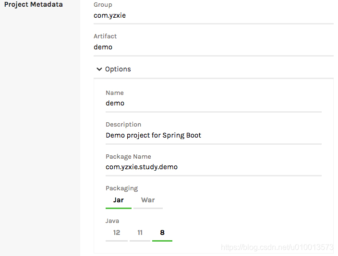Switch packaging to War
This screenshot has width=338, height=256.
tap(148, 200)
